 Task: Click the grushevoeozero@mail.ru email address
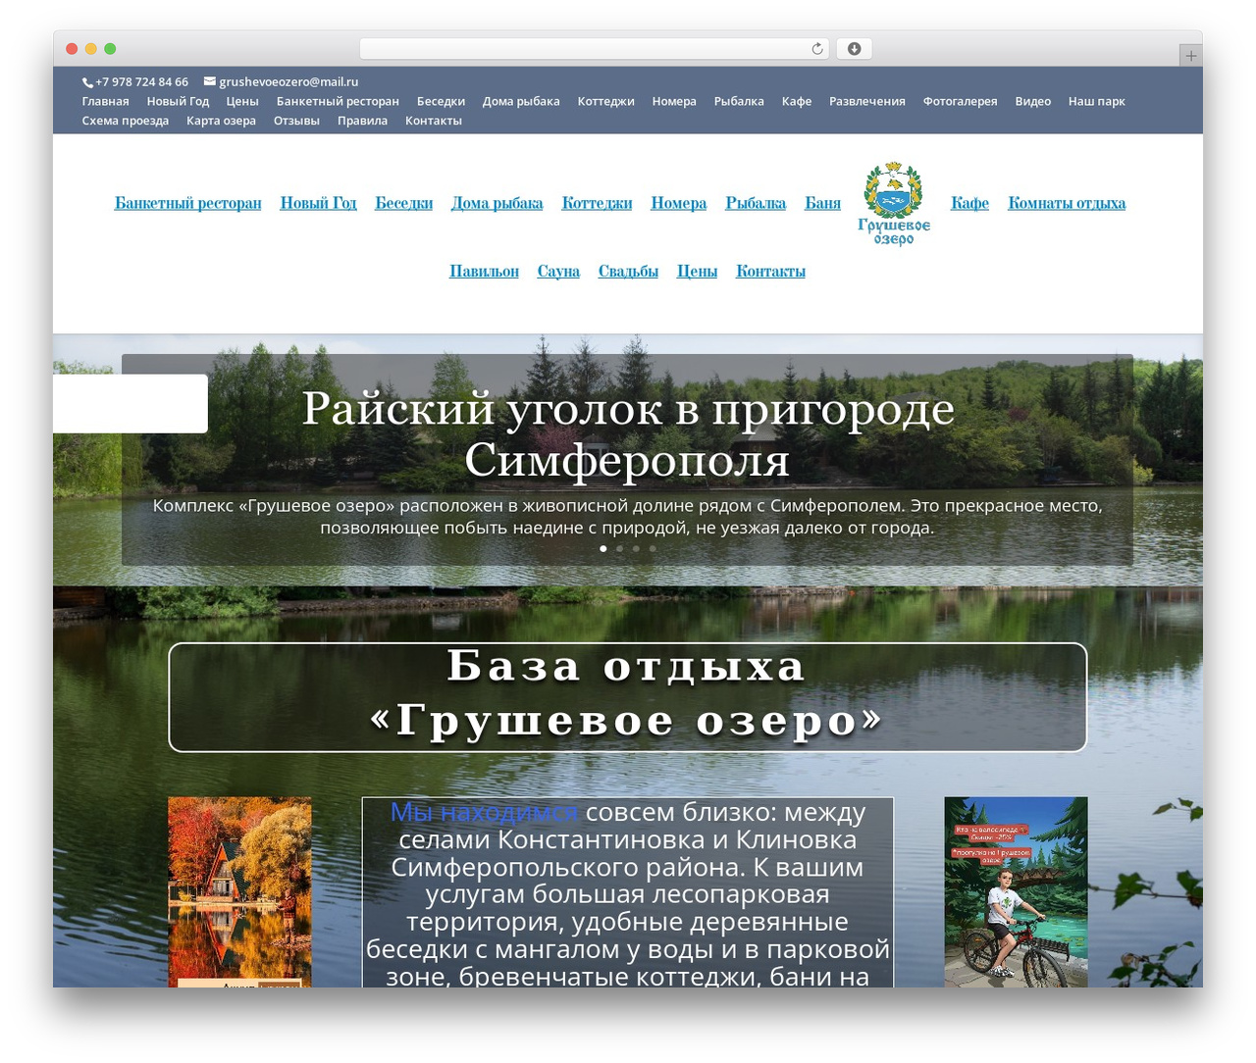pyautogui.click(x=288, y=81)
